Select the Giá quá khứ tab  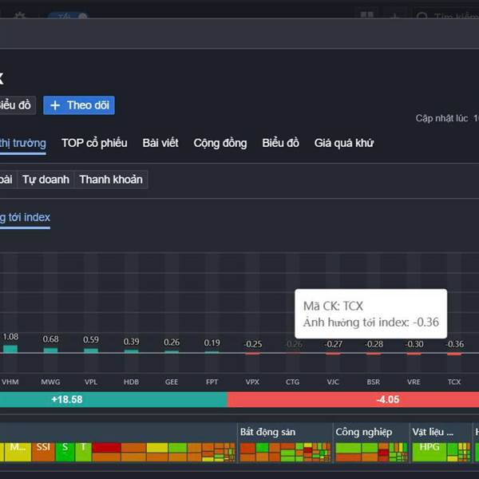pyautogui.click(x=344, y=143)
